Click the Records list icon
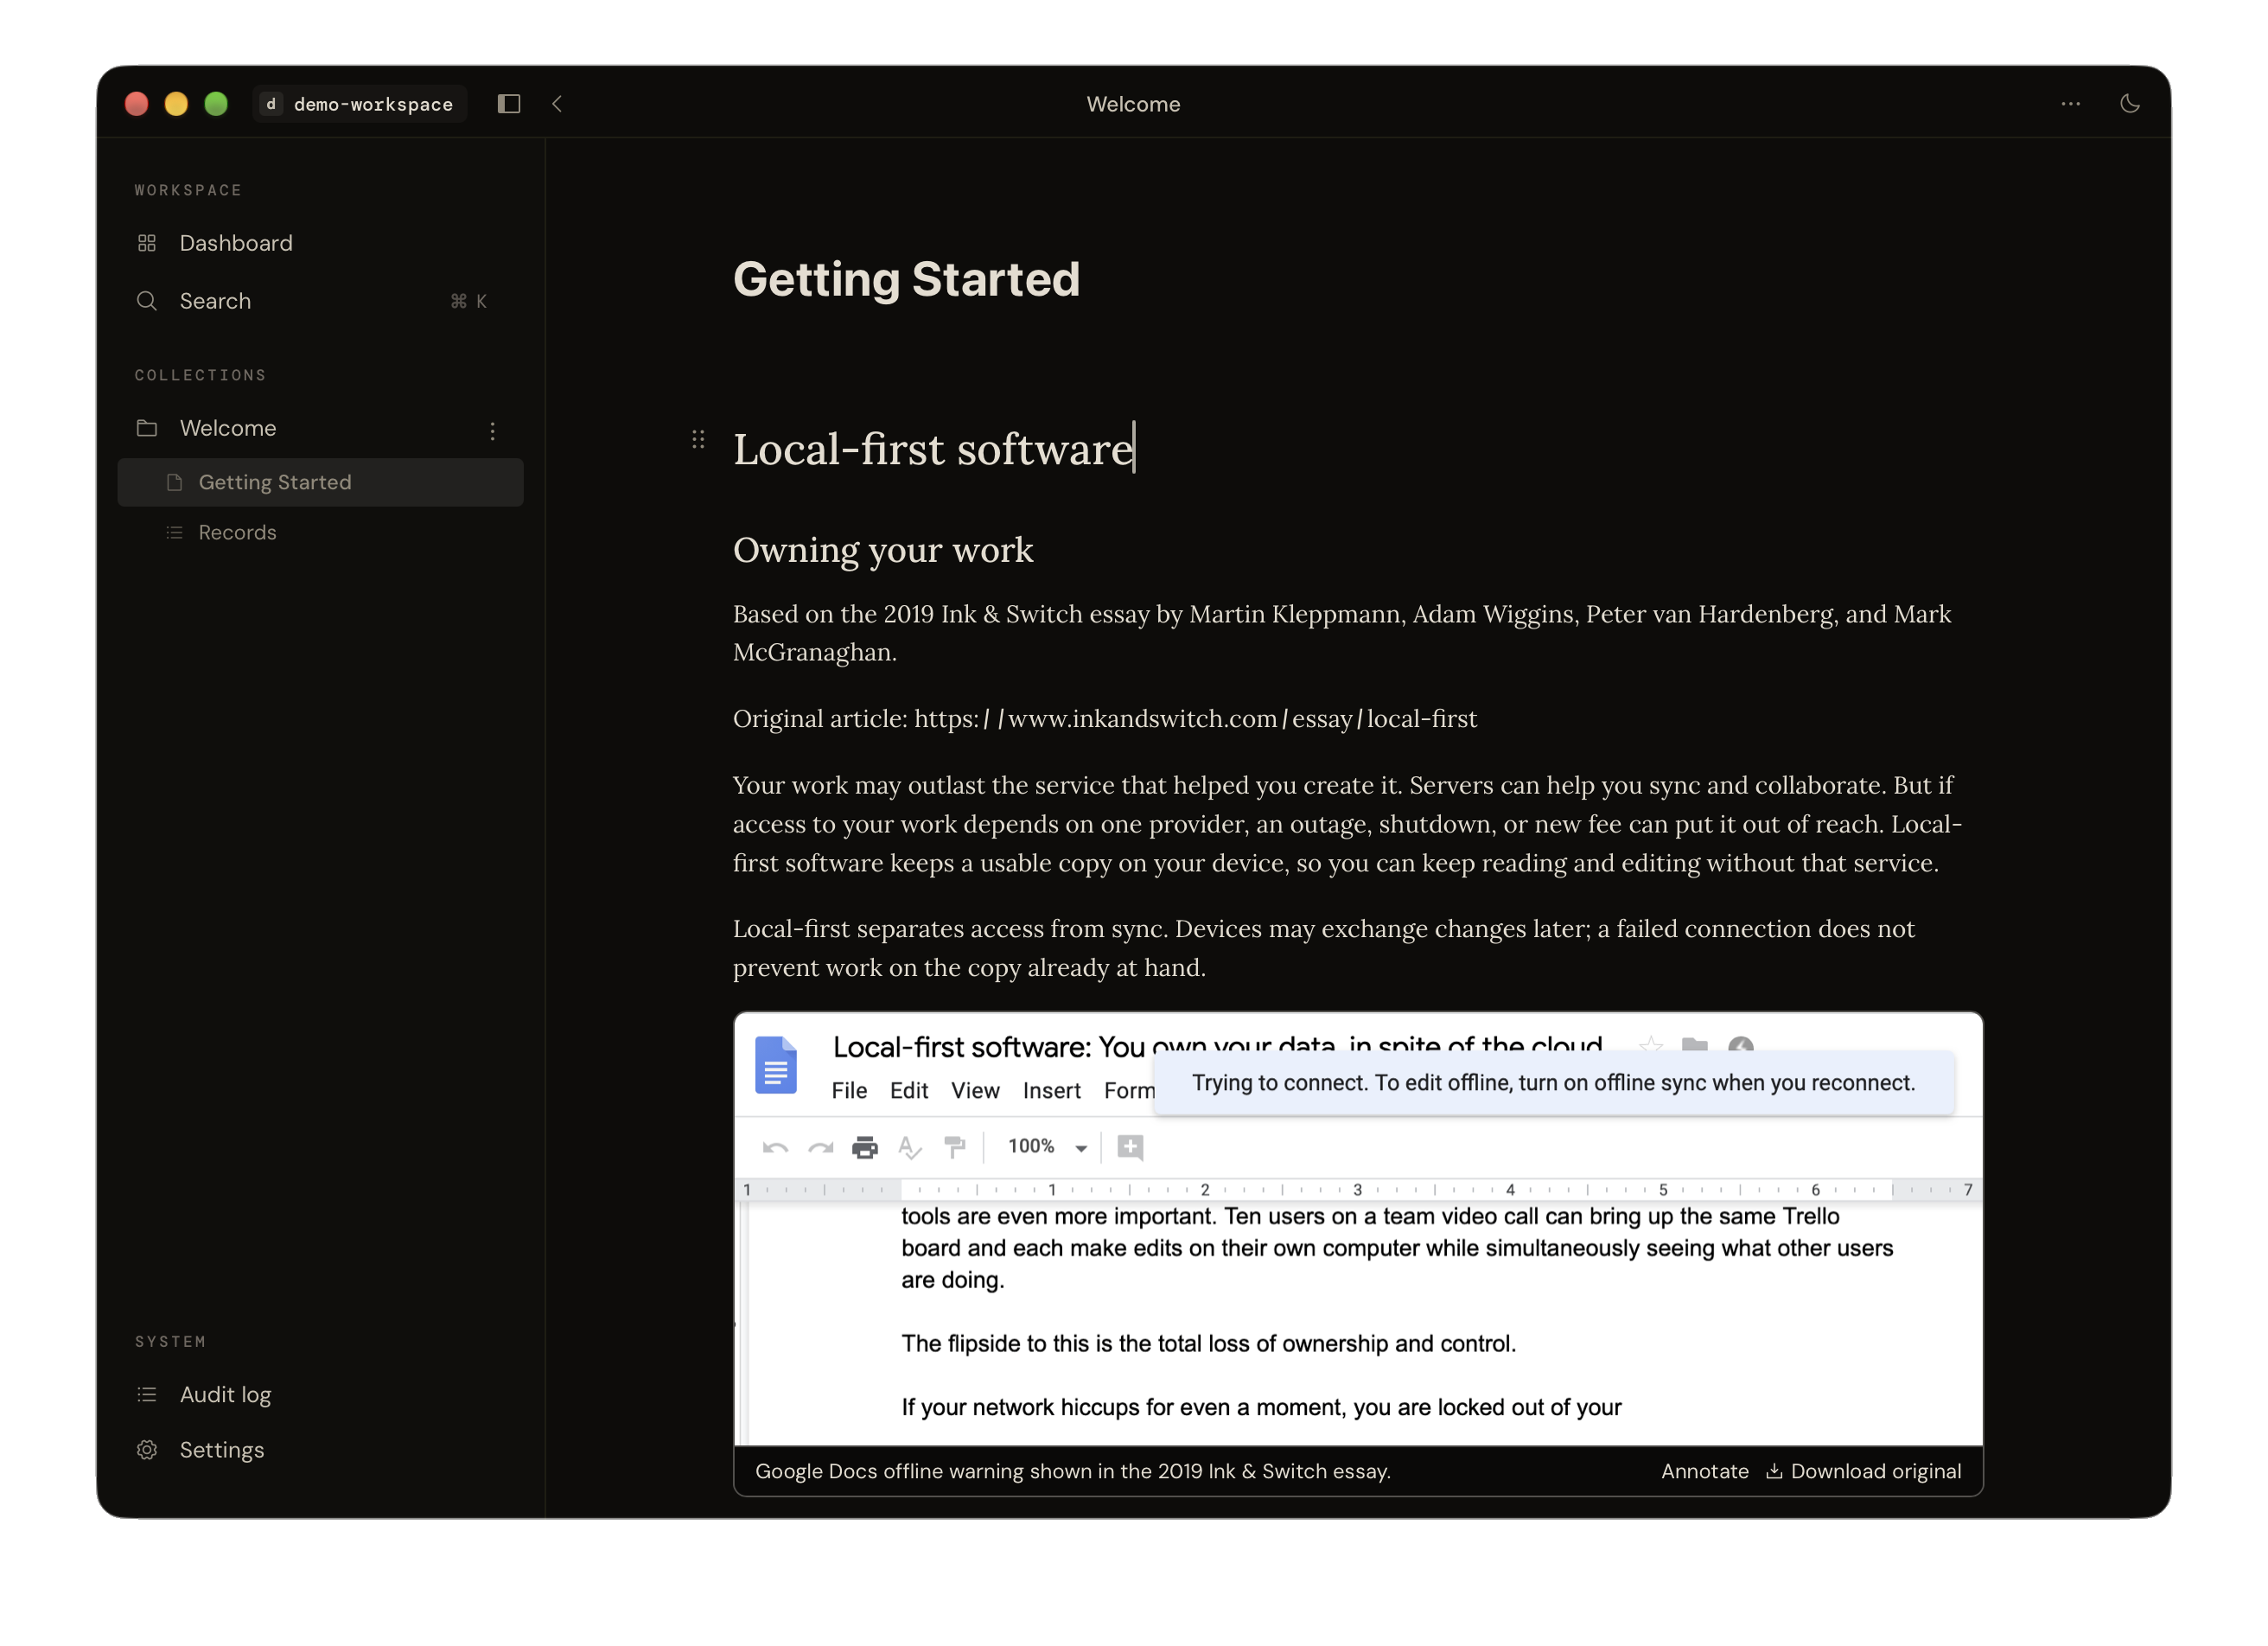Image resolution: width=2268 pixels, height=1646 pixels. (x=174, y=532)
